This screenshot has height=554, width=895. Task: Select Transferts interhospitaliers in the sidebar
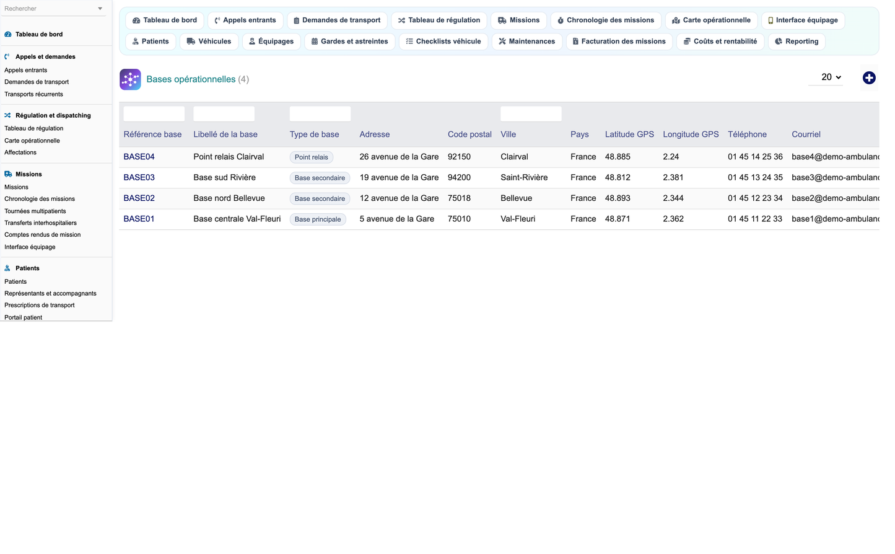point(40,223)
